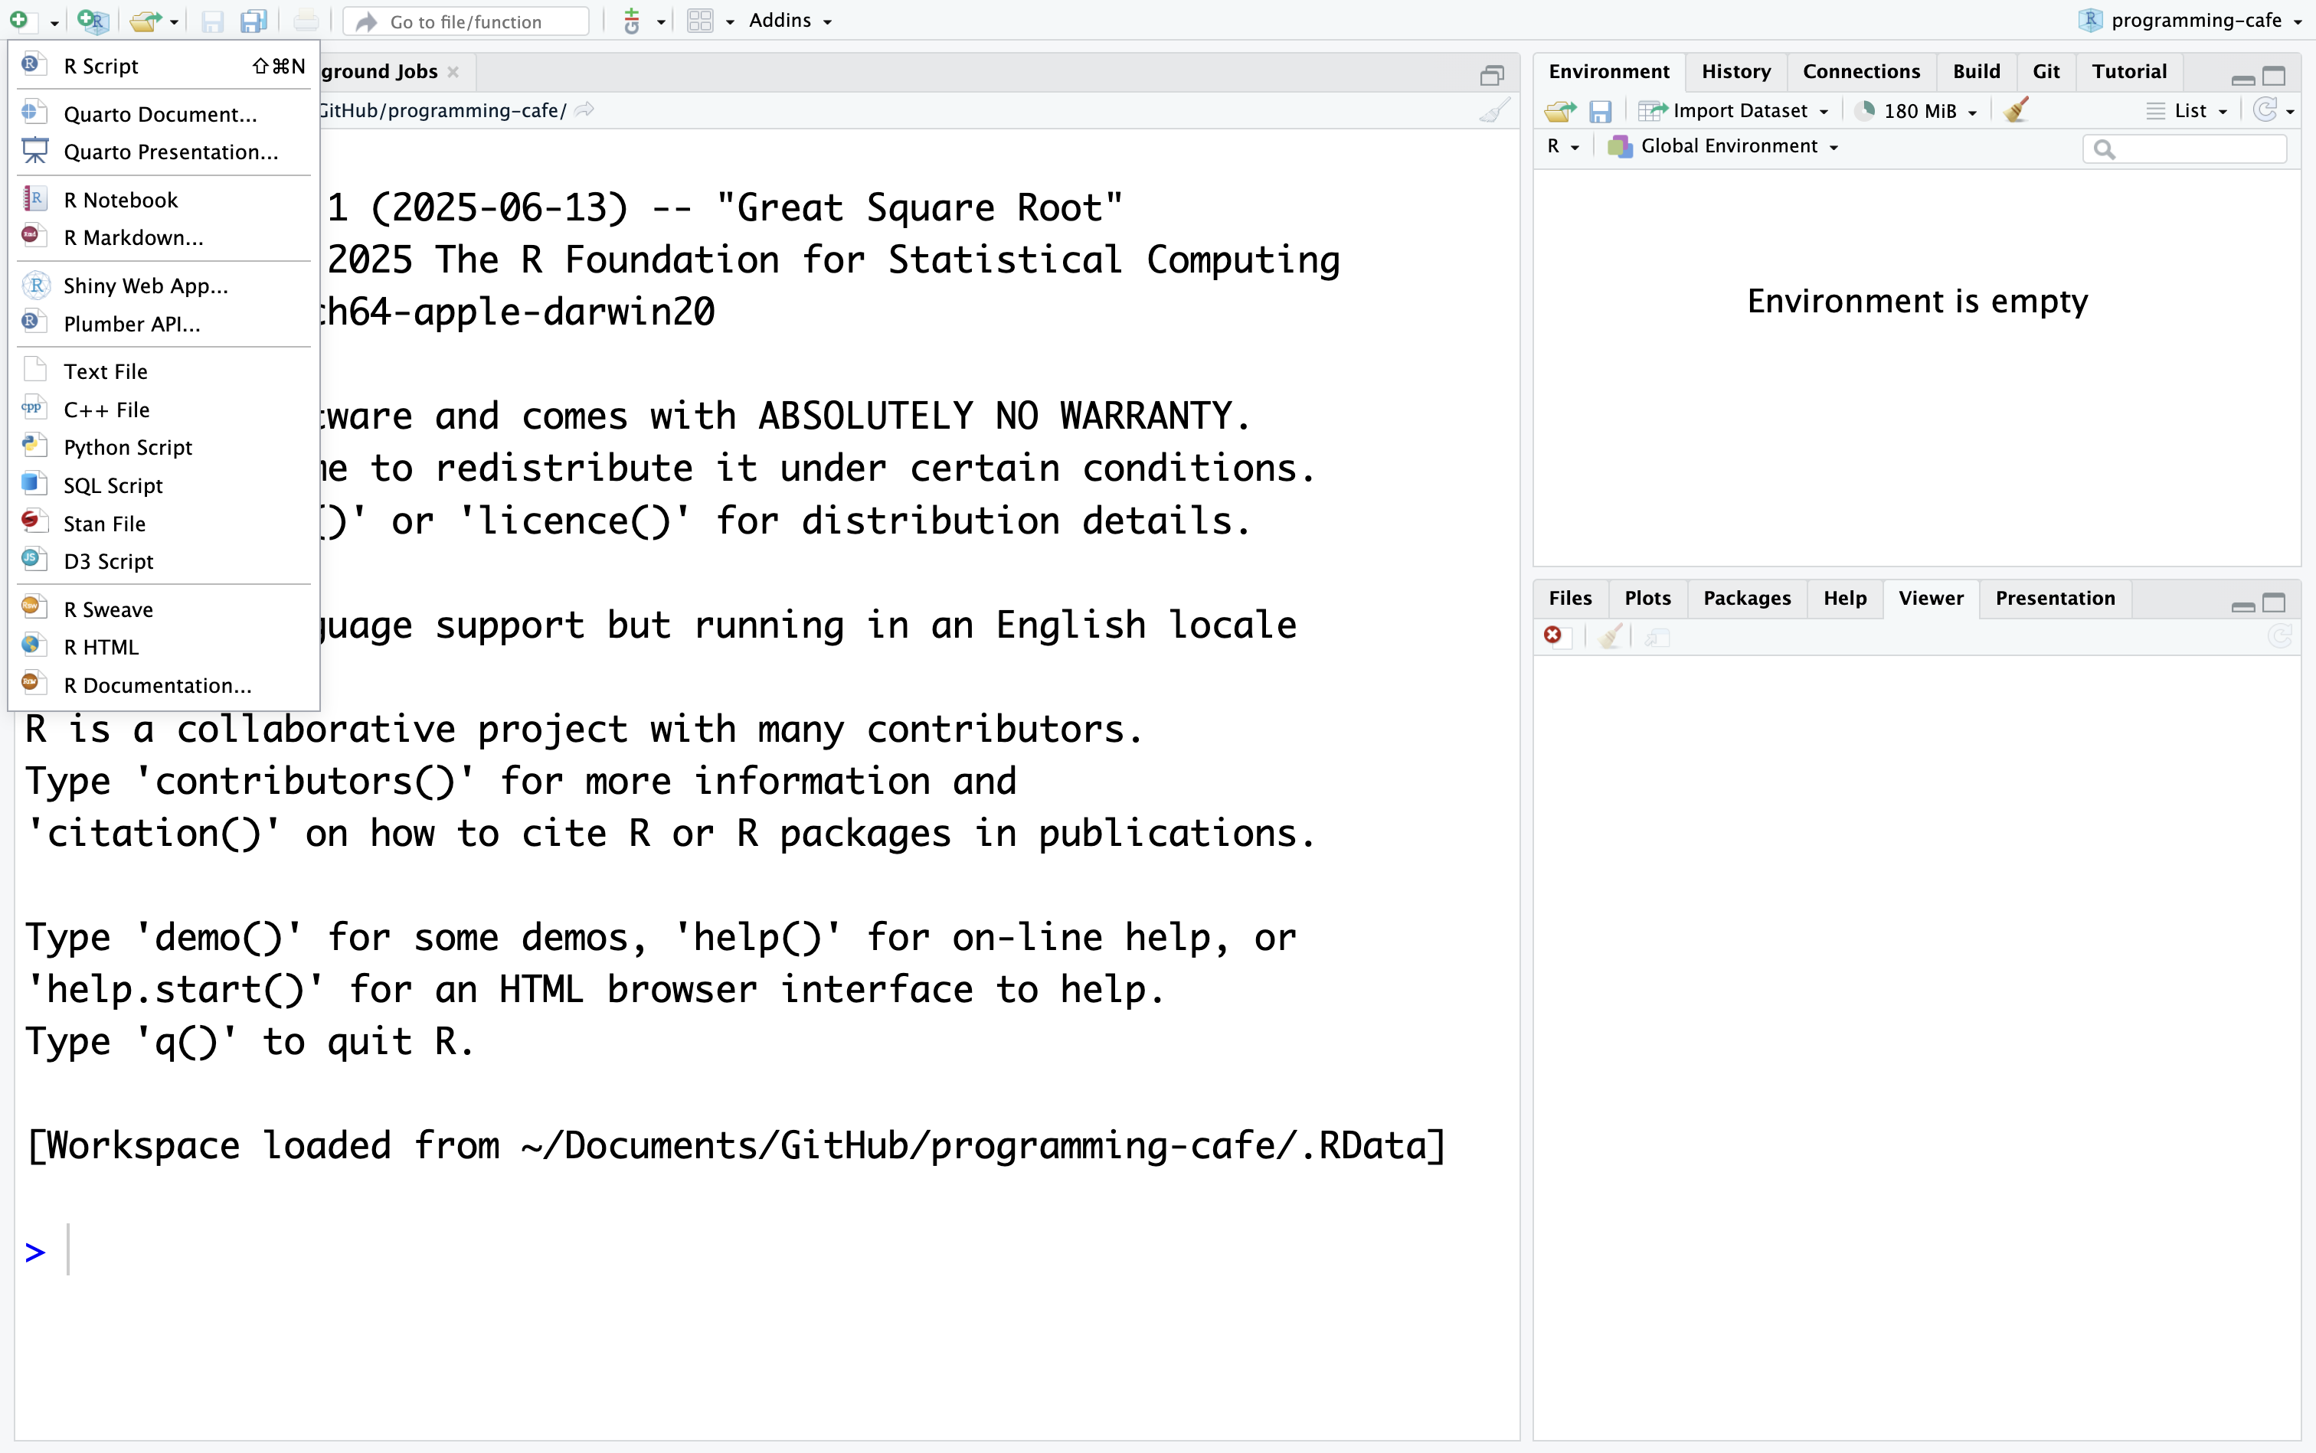The image size is (2316, 1453).
Task: Click the Create a project toolbar icon
Action: pyautogui.click(x=93, y=21)
